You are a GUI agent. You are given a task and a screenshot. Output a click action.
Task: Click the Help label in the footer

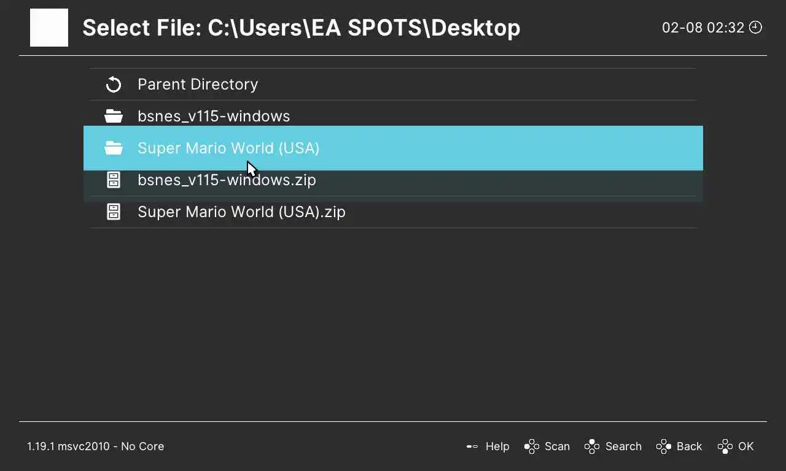click(x=497, y=446)
